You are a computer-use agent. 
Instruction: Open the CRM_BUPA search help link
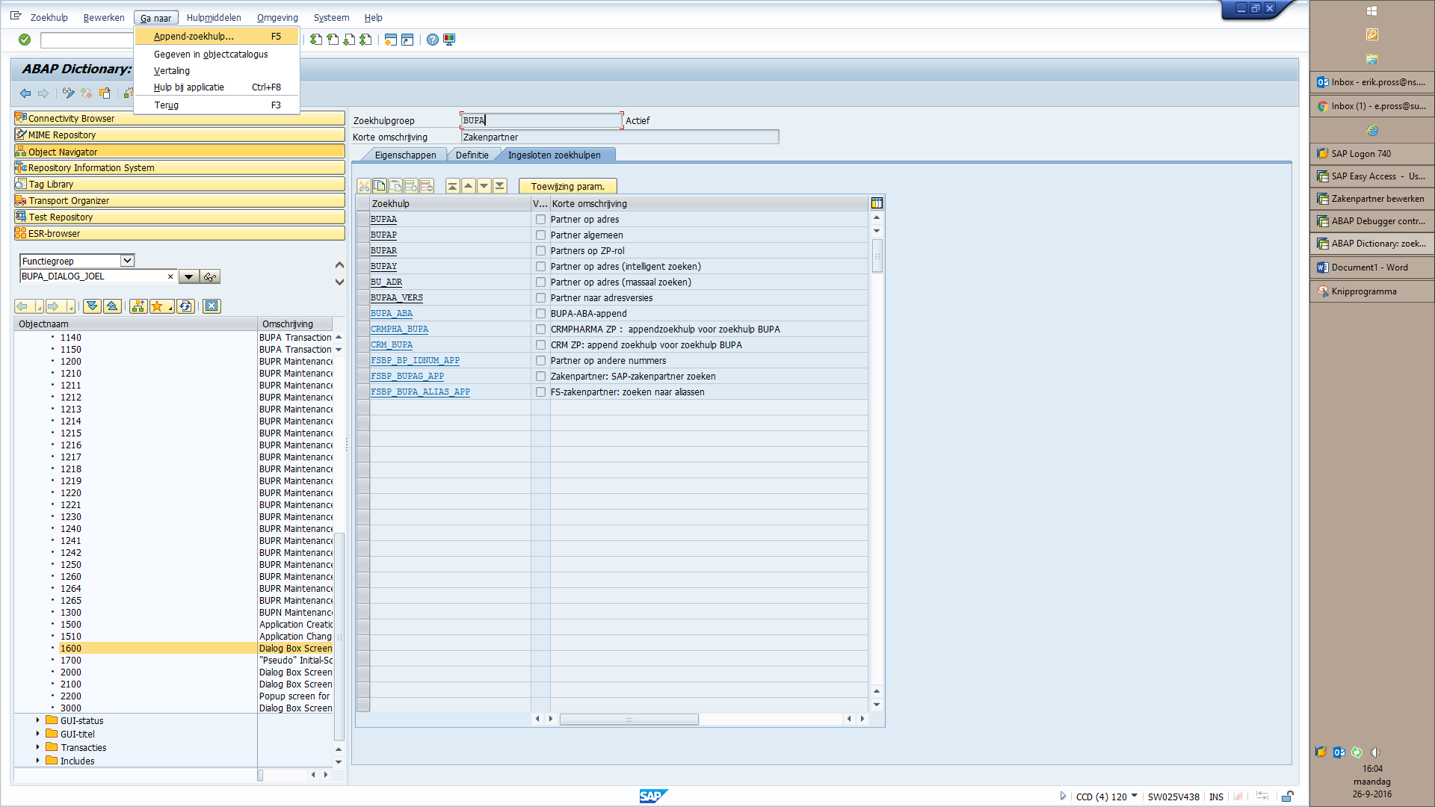pyautogui.click(x=392, y=345)
